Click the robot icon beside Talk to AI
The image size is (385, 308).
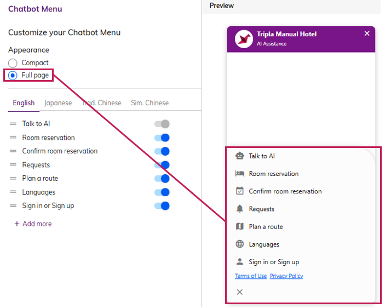click(239, 156)
